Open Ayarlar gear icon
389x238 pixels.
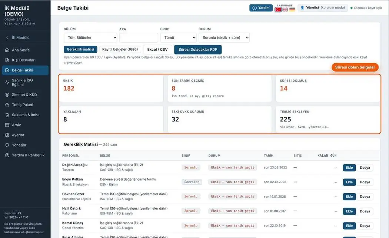coord(7,135)
